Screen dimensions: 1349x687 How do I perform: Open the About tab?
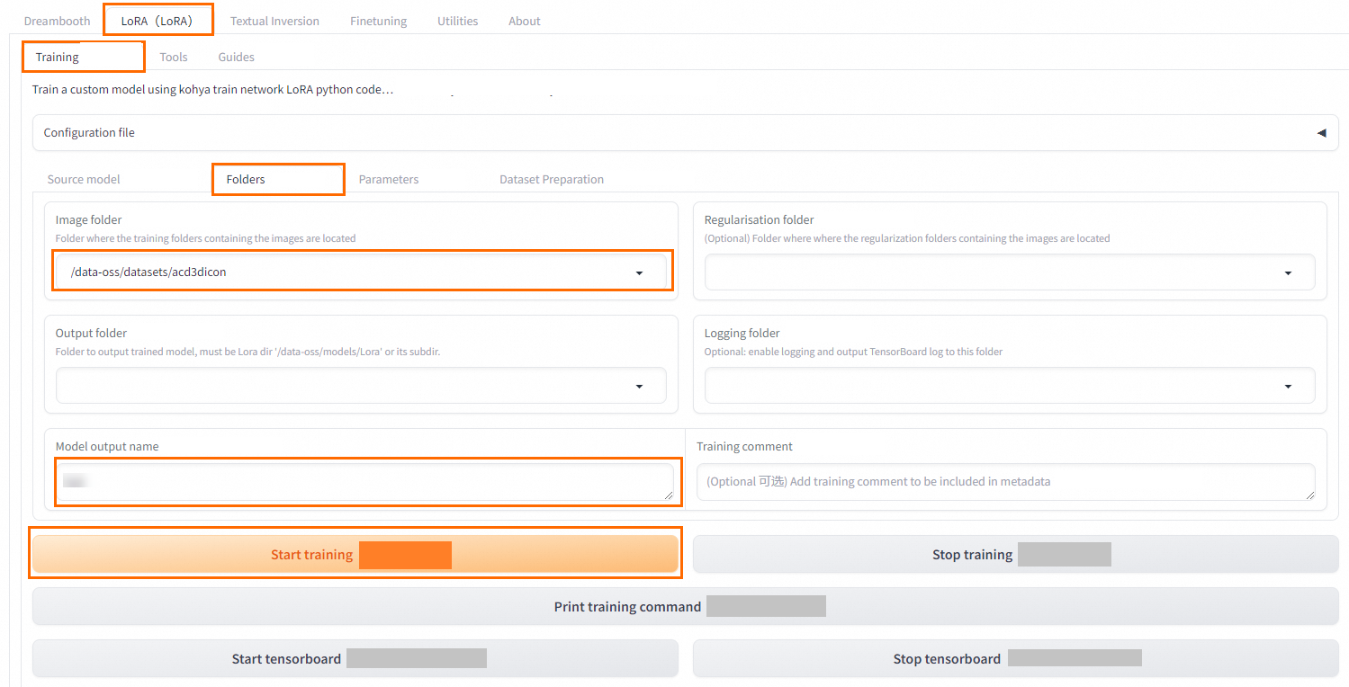pos(525,21)
